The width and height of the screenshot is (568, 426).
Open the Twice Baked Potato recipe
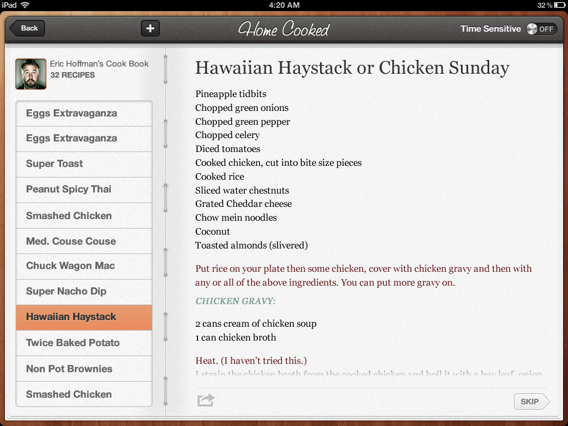tap(84, 343)
